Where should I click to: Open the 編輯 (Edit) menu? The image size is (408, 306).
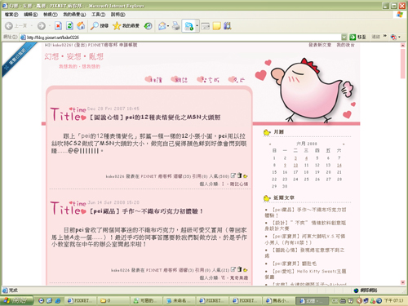click(30, 15)
